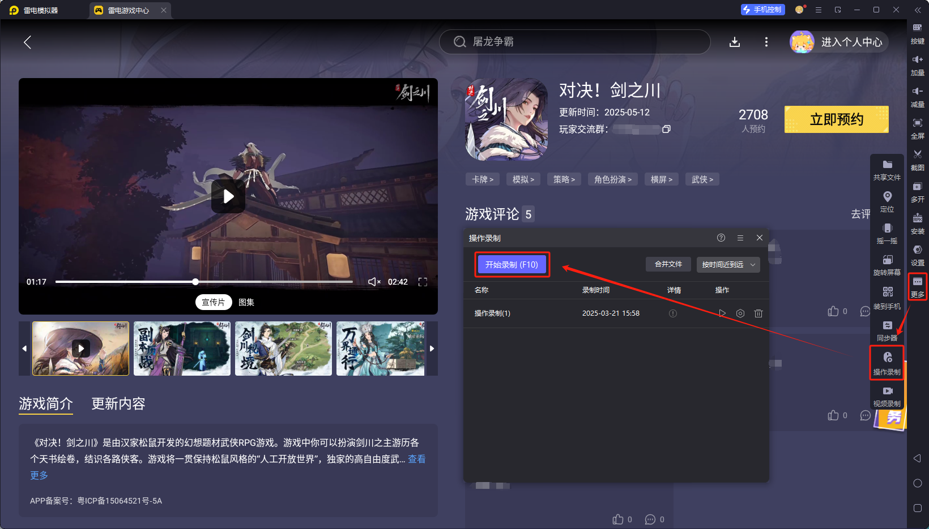Viewport: 929px width, 529px height.
Task: Show next thumbnails with right arrow
Action: [432, 349]
